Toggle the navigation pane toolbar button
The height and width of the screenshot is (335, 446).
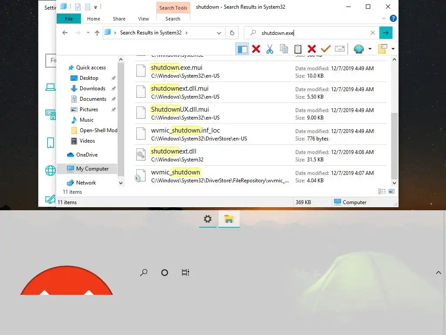point(242,49)
